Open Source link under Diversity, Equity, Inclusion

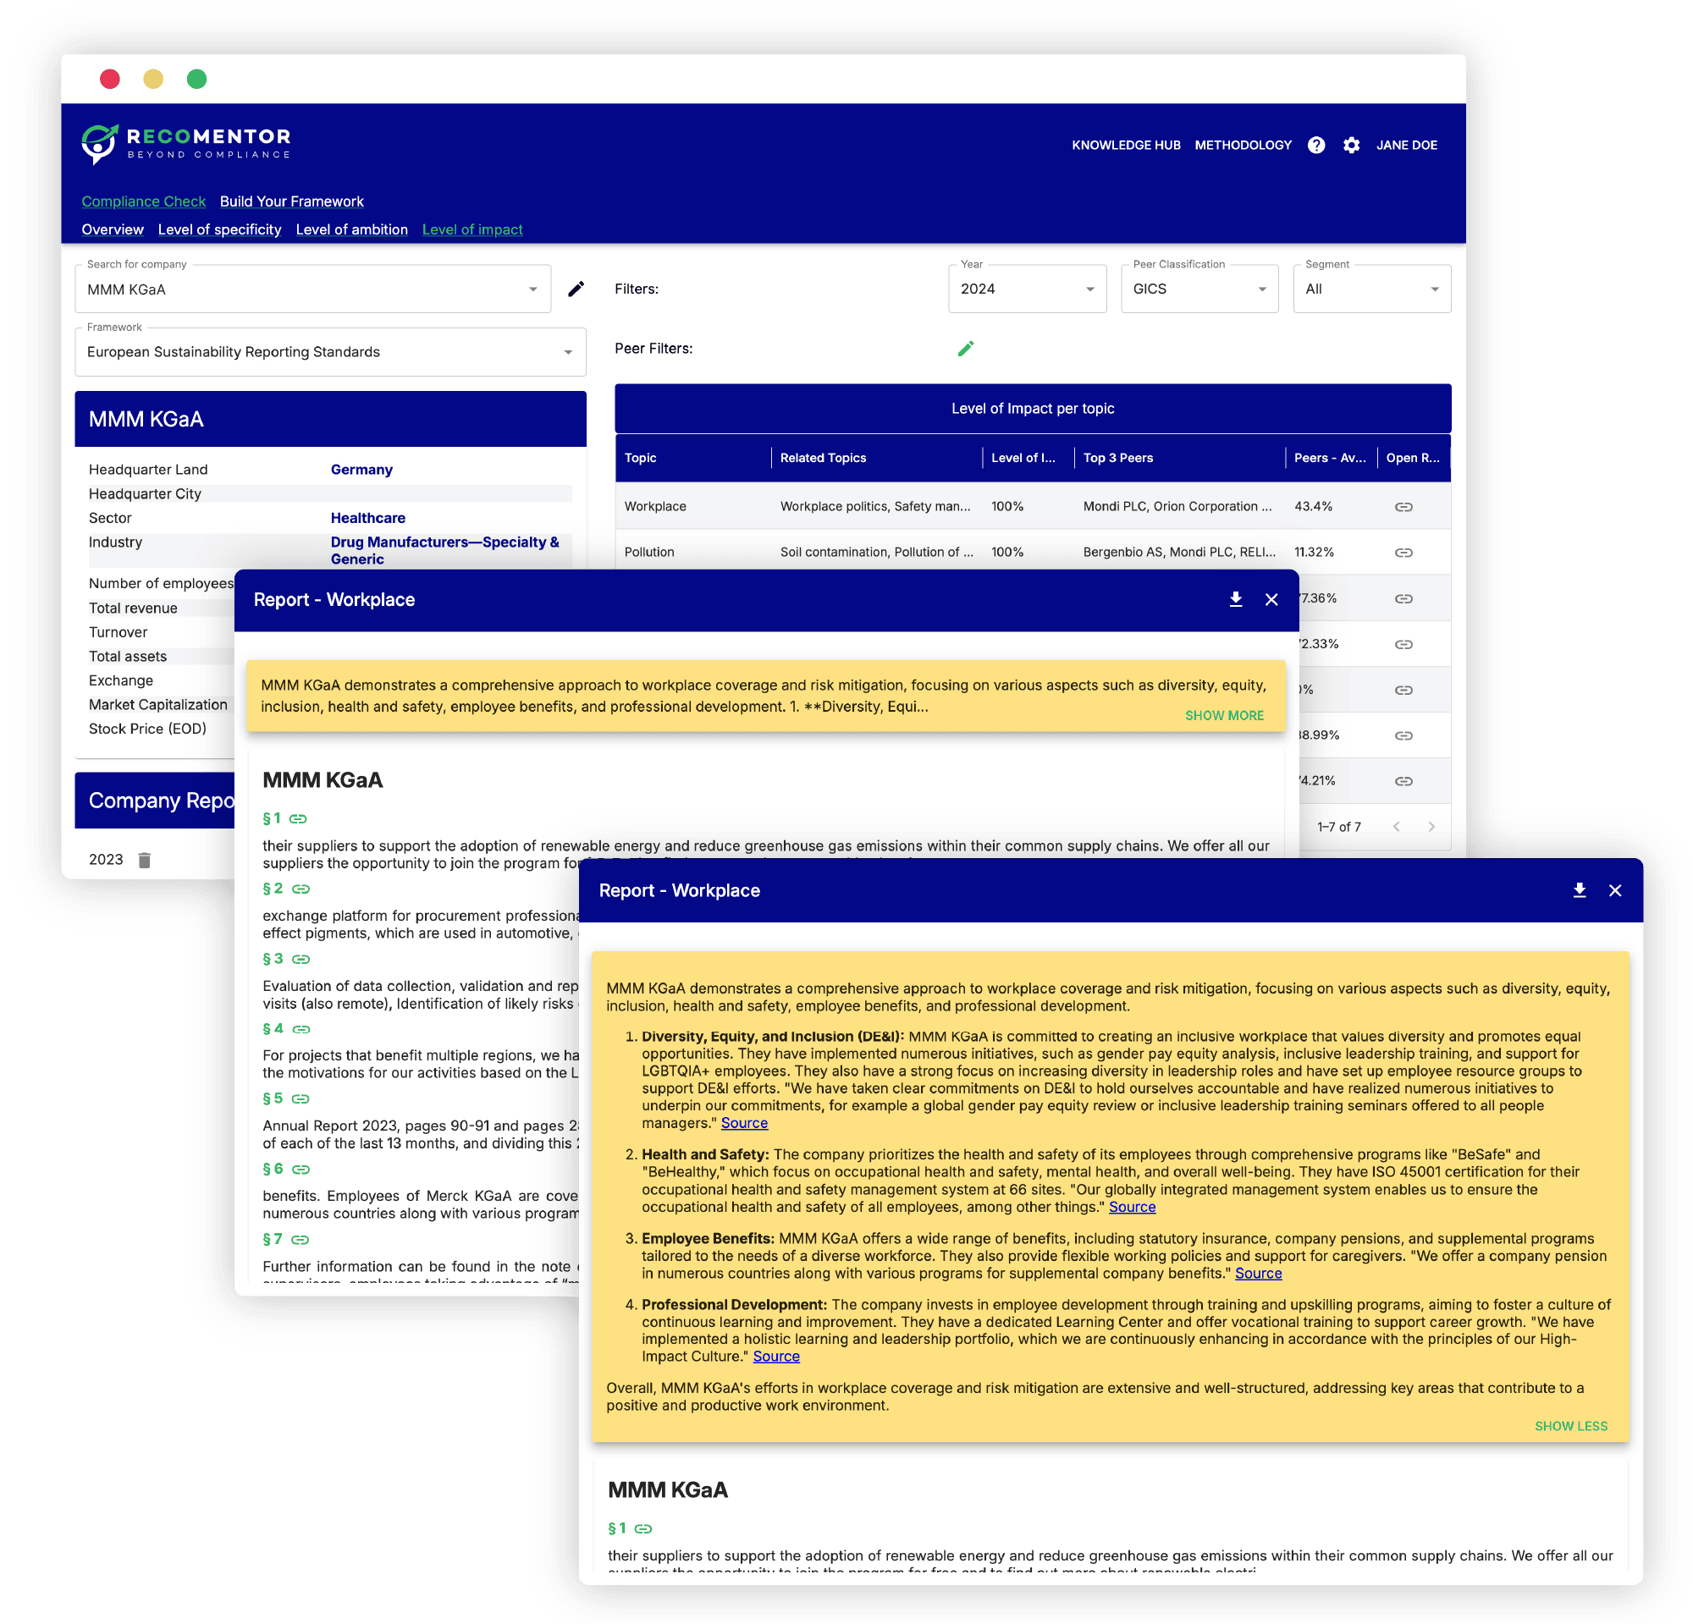pyautogui.click(x=745, y=1123)
